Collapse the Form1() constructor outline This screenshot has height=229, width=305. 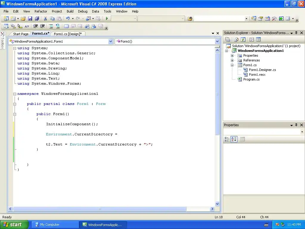[15, 114]
